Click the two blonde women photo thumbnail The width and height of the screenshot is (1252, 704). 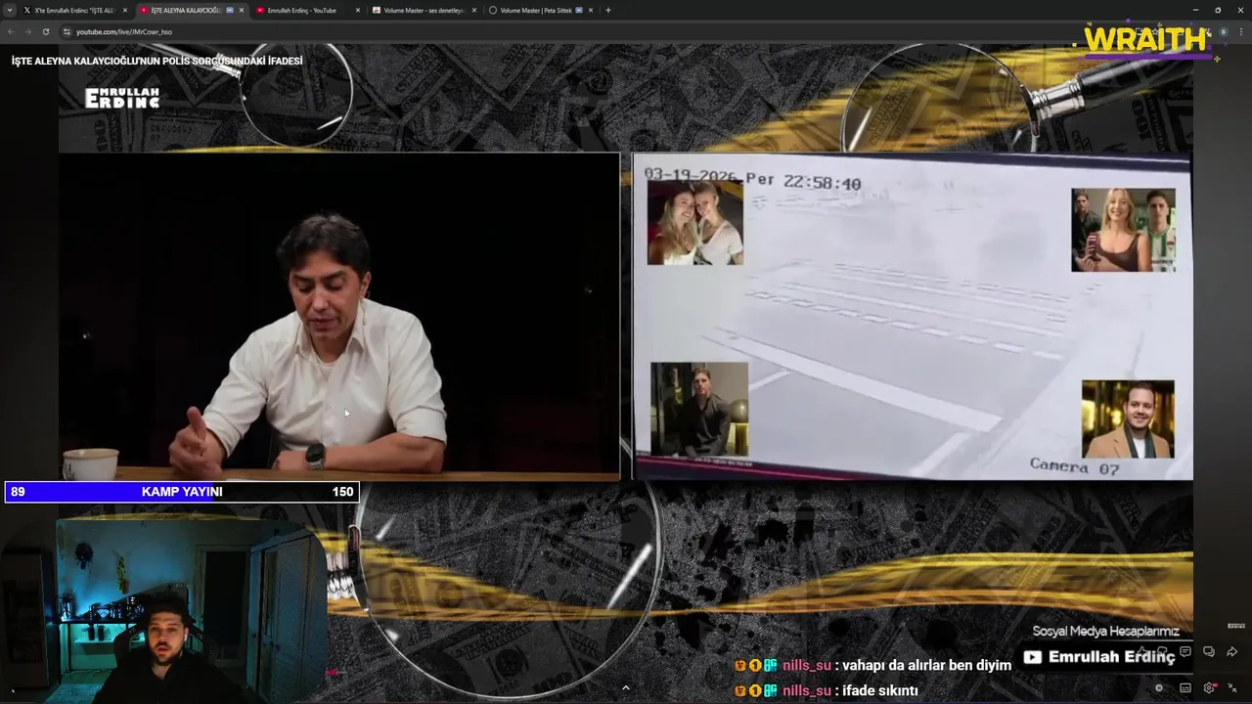coord(695,223)
